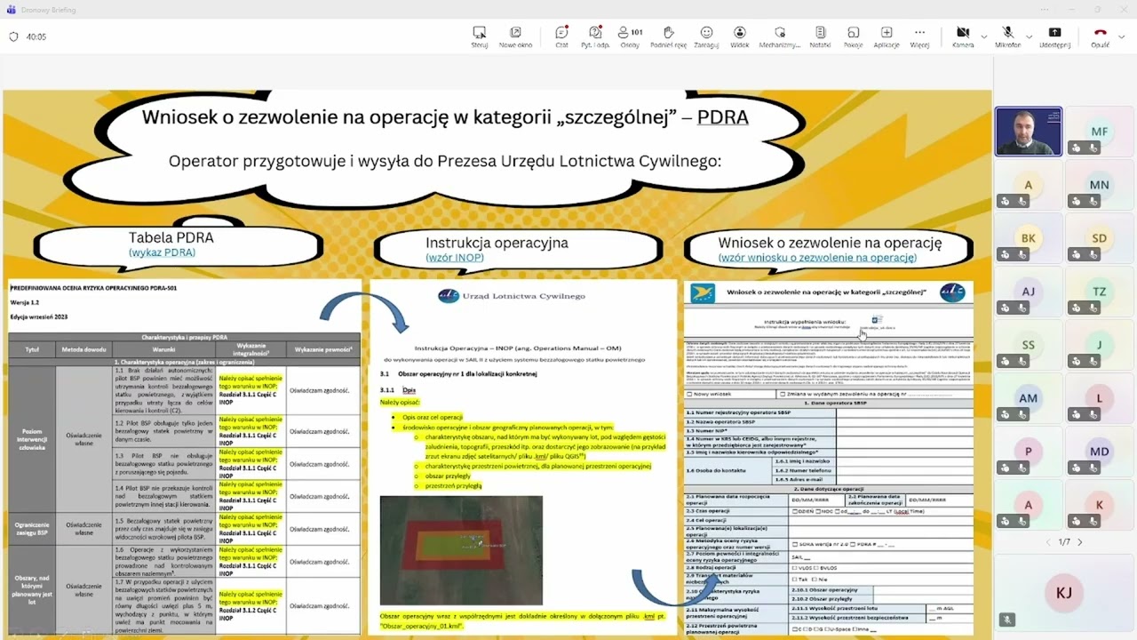
Task: Toggle the Kamera camera
Action: click(963, 36)
